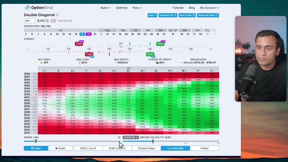Select the July 31 expiration date

95,34
